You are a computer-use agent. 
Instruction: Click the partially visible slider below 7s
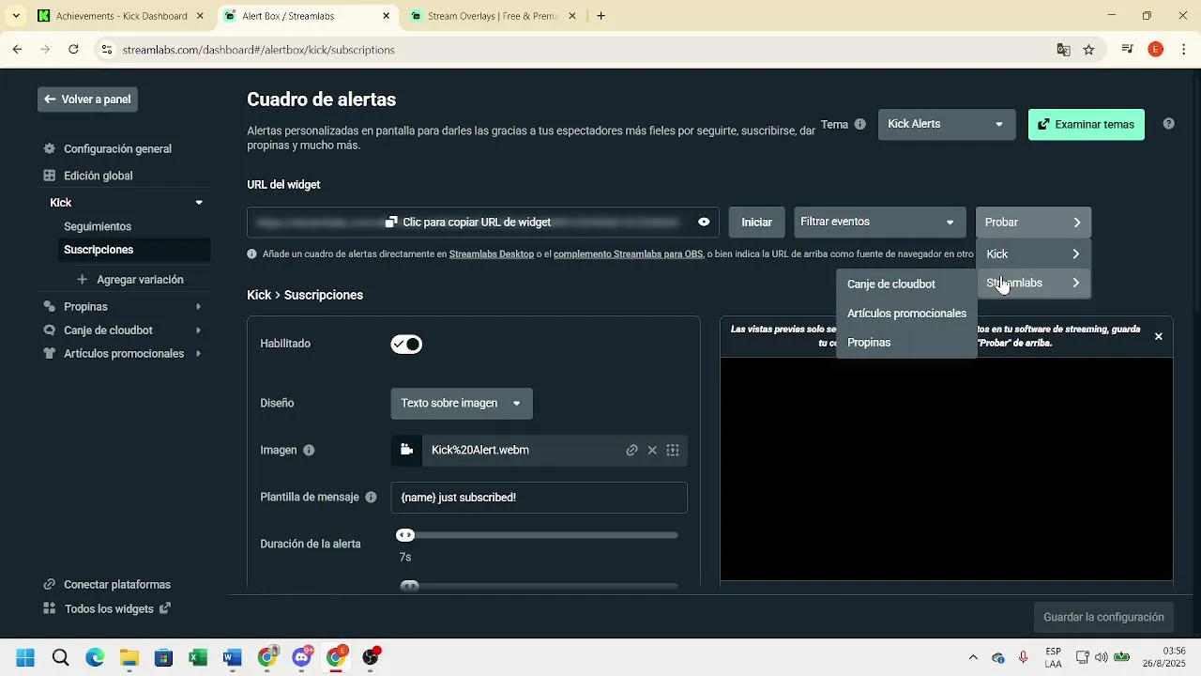[x=537, y=586]
